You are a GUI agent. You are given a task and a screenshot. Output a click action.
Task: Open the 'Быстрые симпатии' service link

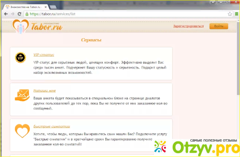click(x=52, y=126)
